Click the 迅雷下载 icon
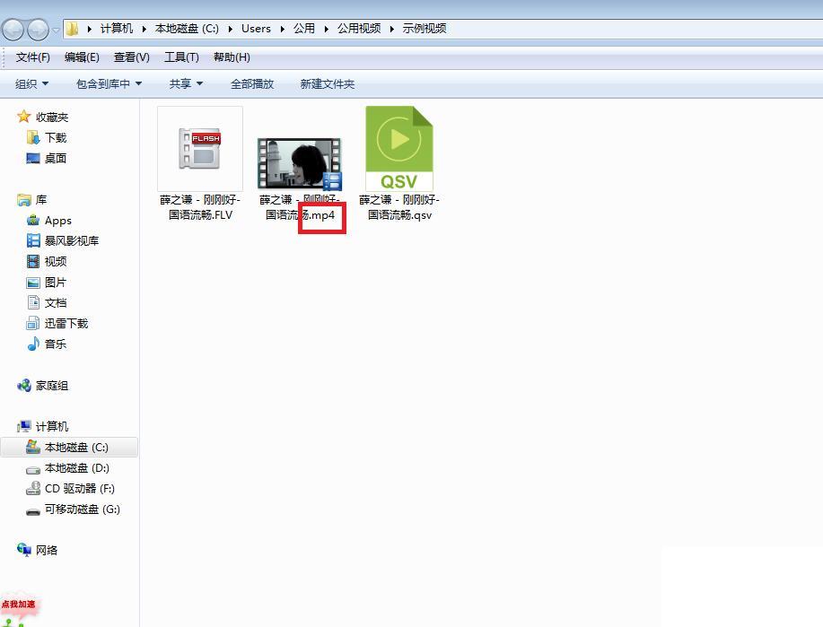The height and width of the screenshot is (627, 823). pos(33,323)
